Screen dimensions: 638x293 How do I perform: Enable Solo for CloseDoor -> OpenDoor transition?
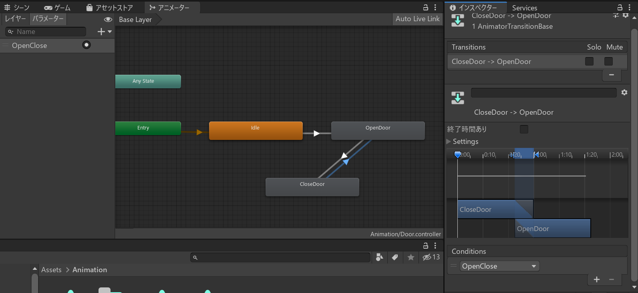[x=589, y=61]
